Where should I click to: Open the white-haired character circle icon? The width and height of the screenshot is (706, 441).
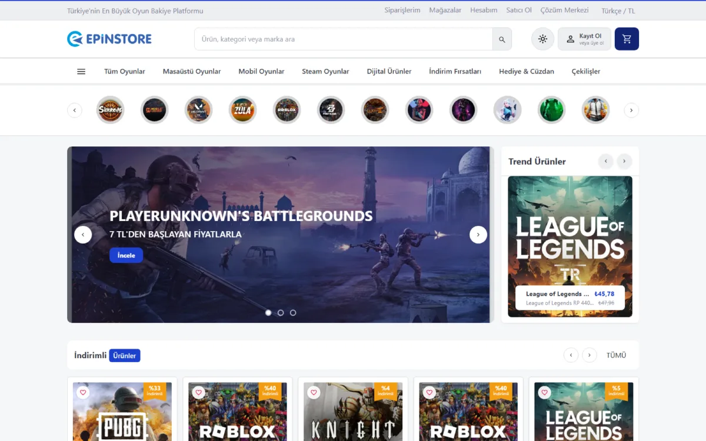point(508,110)
